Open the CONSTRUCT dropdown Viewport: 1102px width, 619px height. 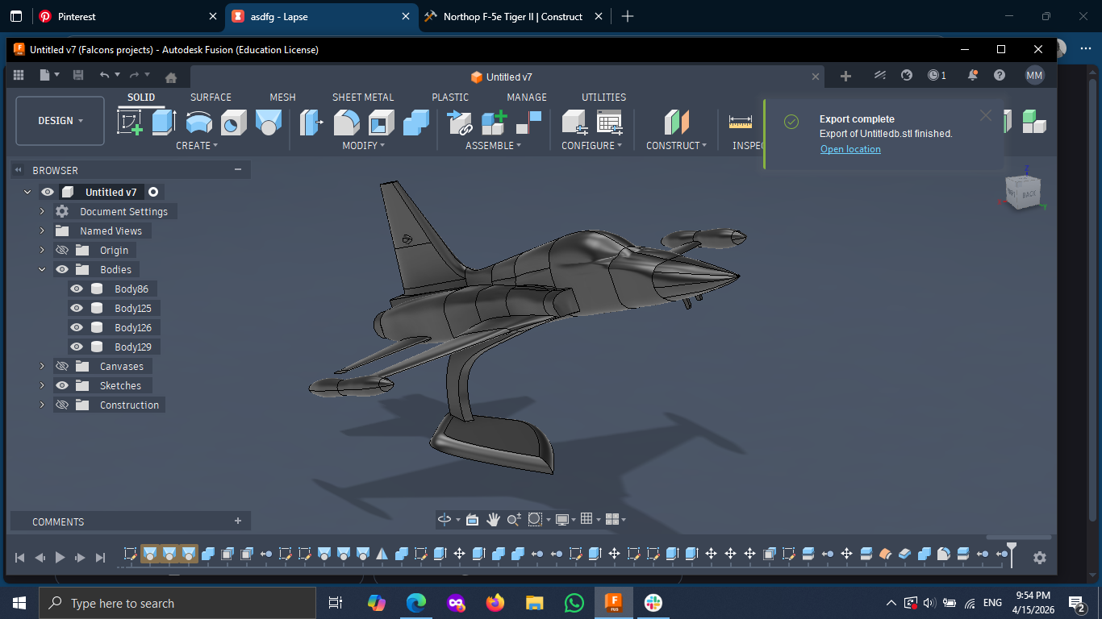[676, 146]
